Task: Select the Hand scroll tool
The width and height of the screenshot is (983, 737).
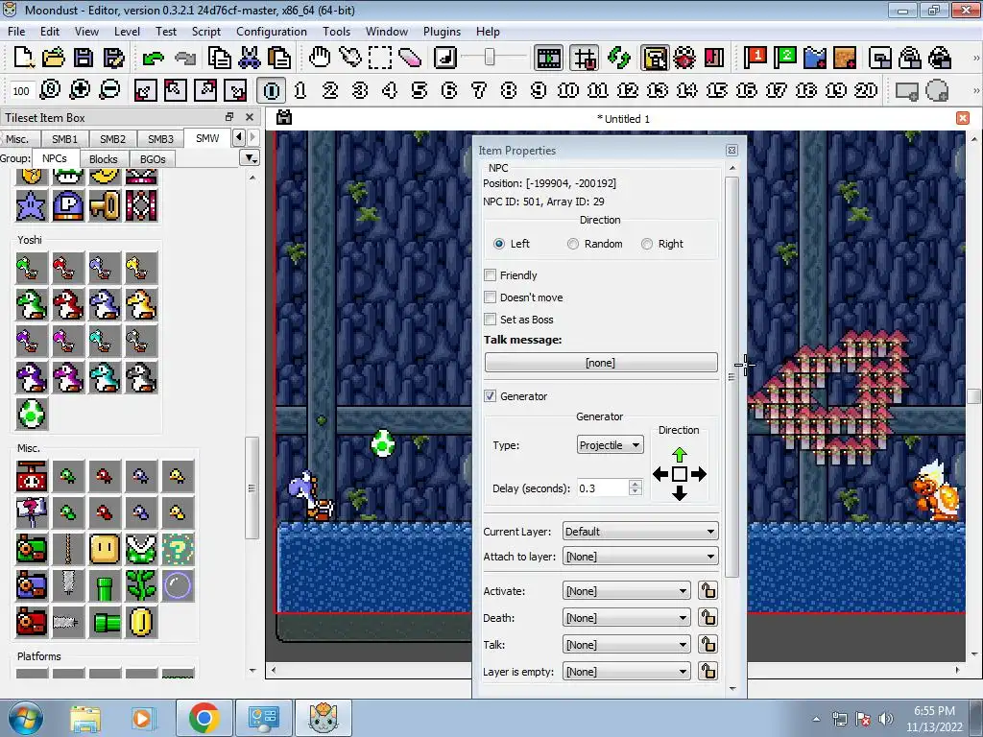Action: pyautogui.click(x=320, y=58)
